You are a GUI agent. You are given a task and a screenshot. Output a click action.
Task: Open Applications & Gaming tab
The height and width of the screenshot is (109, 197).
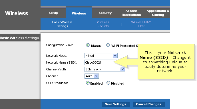click(158, 13)
